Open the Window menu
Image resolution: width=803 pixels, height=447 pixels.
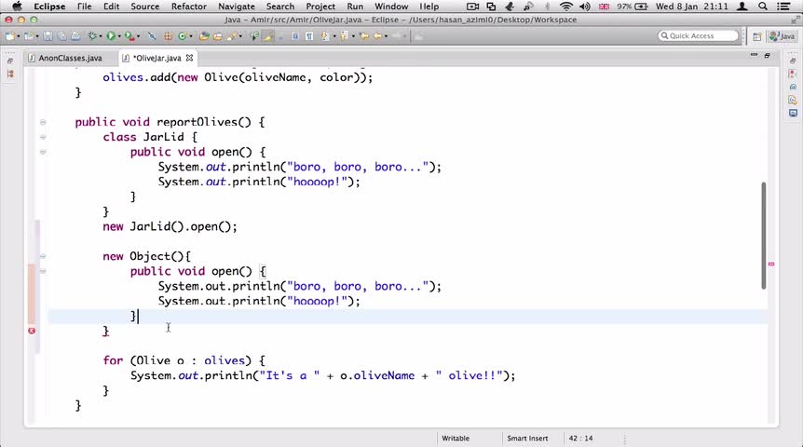pyautogui.click(x=391, y=7)
